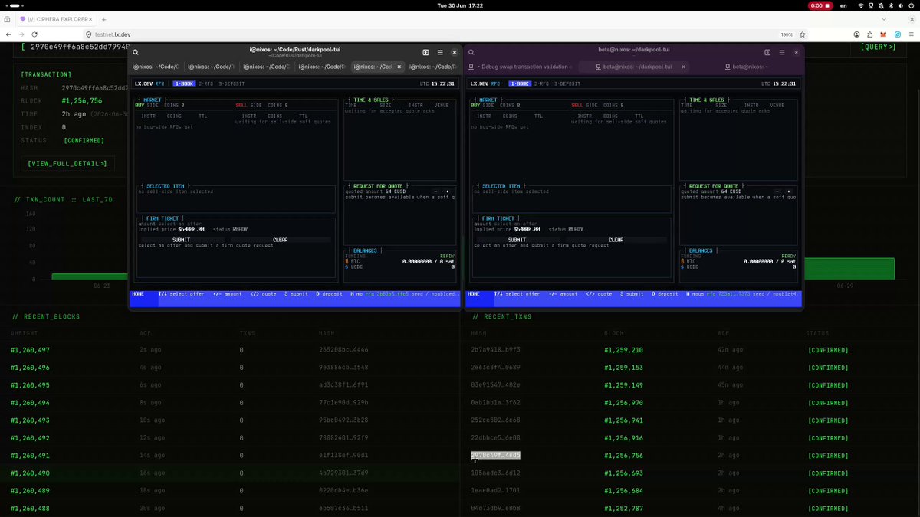920x517 pixels.
Task: Select the HOME label in left terminal status bar
Action: (138, 294)
